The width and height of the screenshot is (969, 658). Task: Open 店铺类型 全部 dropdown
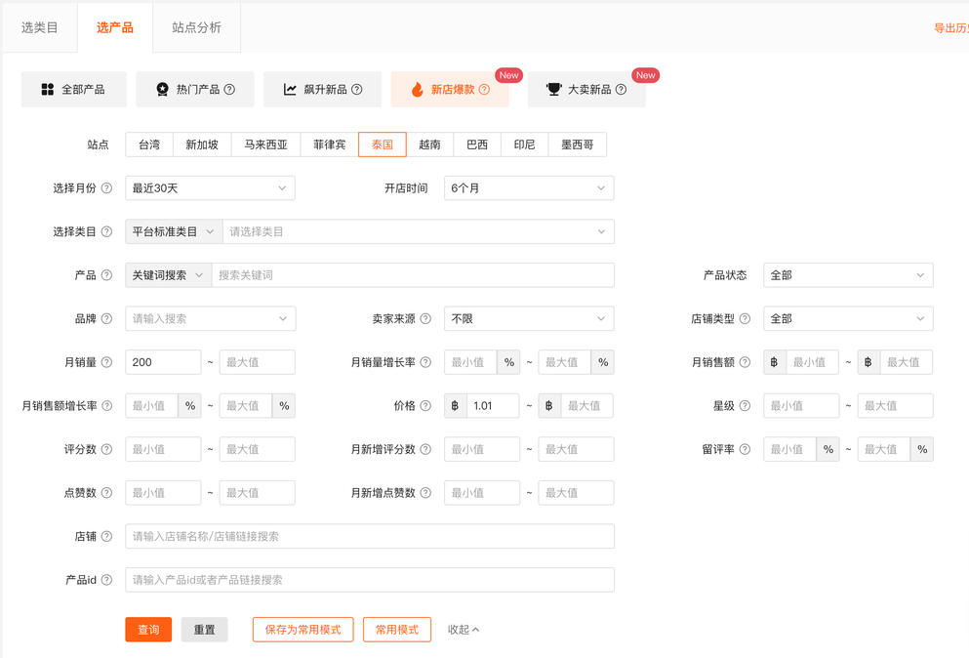848,318
